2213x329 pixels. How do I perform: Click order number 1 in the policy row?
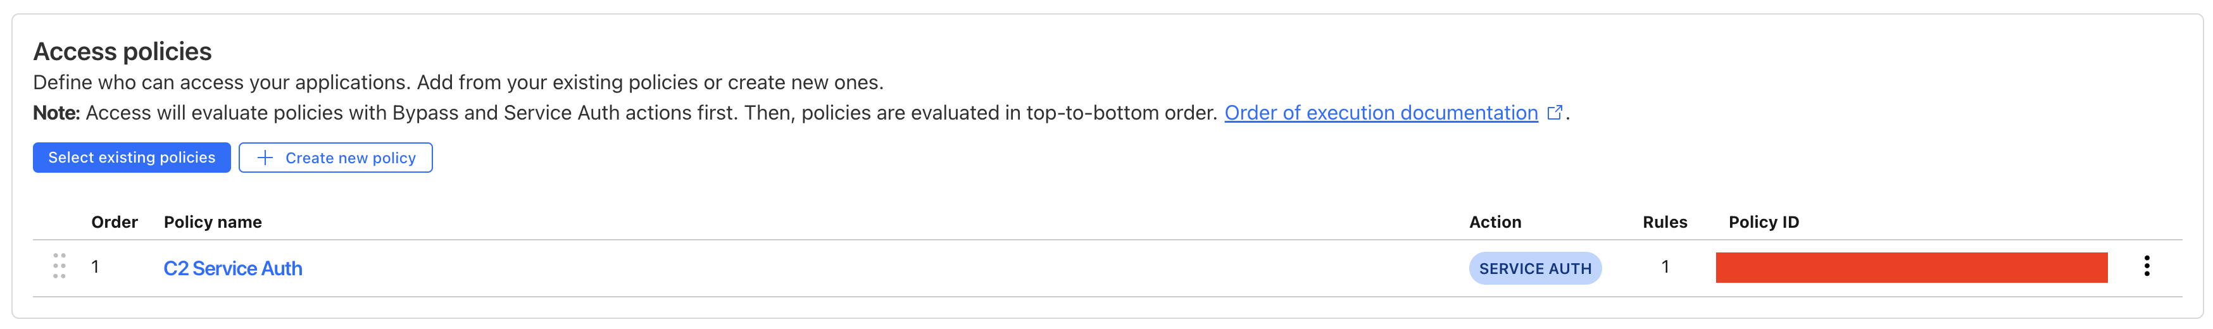pyautogui.click(x=96, y=267)
